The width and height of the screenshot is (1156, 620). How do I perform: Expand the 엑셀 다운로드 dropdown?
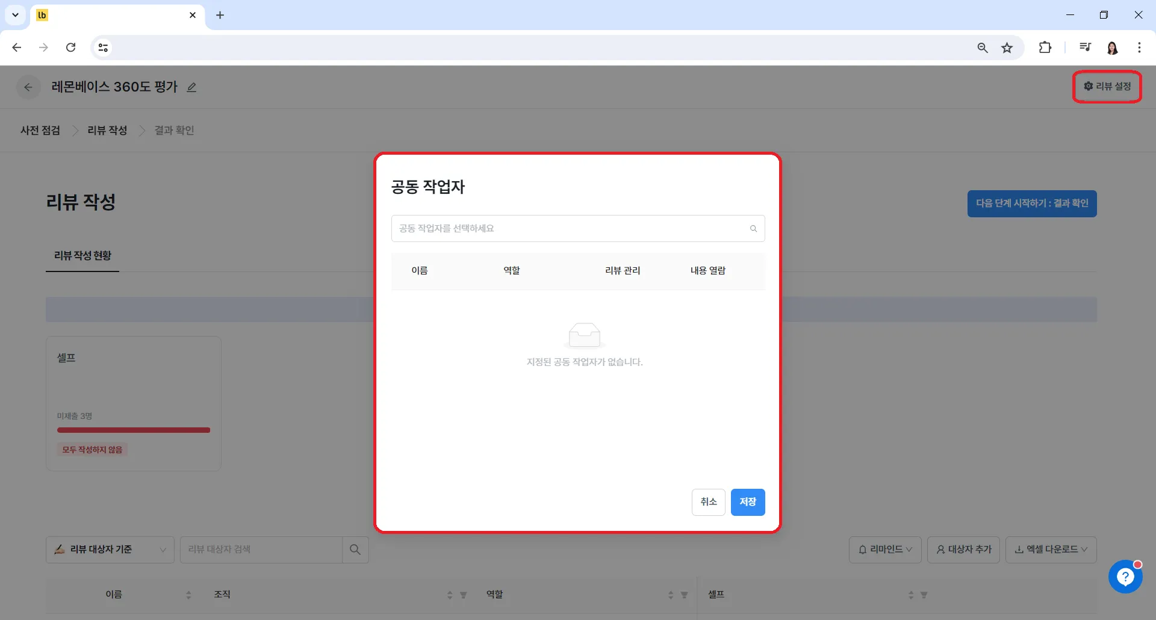click(1051, 550)
